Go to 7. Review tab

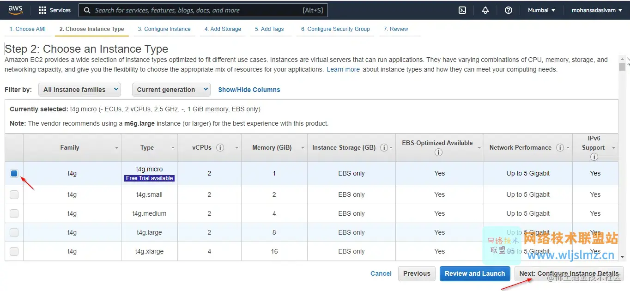[396, 29]
